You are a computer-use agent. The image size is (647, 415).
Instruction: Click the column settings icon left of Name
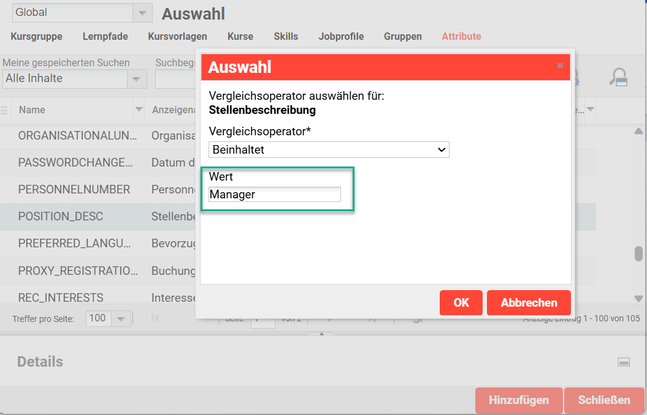tap(5, 110)
